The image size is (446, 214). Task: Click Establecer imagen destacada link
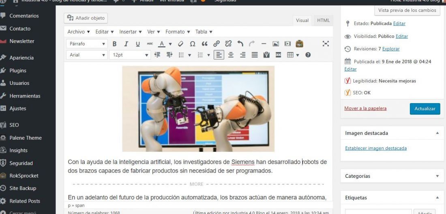click(376, 148)
